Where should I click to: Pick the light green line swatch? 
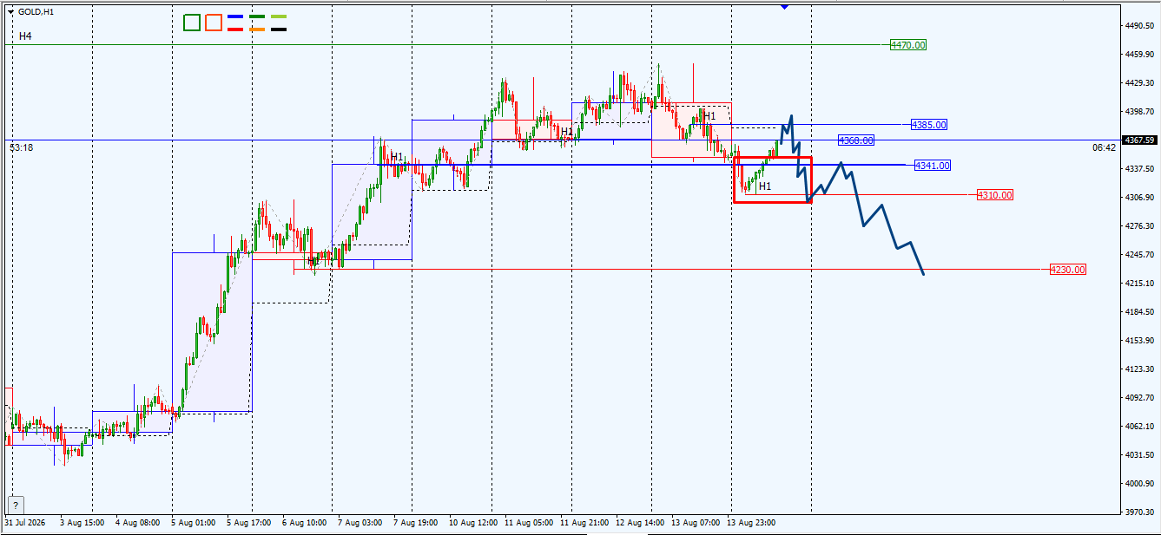coord(279,16)
